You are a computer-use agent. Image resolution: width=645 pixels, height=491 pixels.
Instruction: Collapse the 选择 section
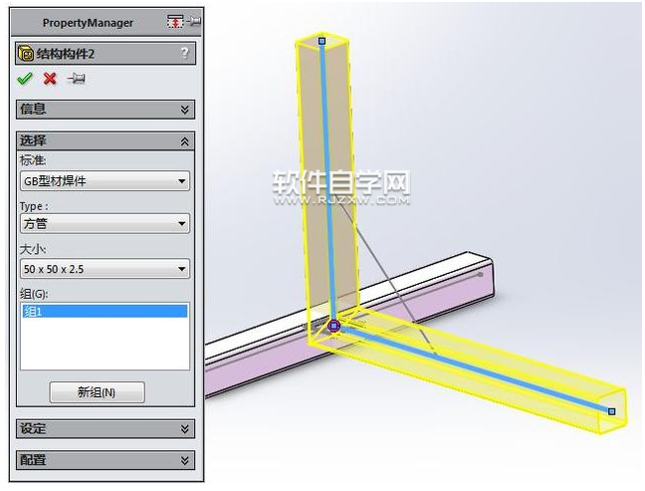point(106,141)
